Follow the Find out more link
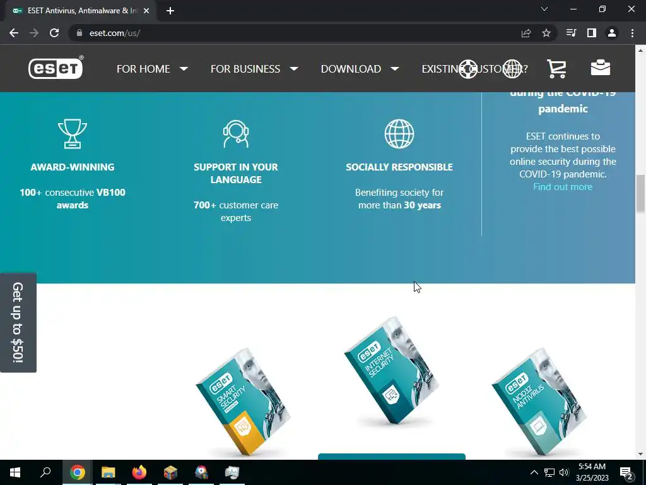The image size is (646, 485). pyautogui.click(x=562, y=187)
